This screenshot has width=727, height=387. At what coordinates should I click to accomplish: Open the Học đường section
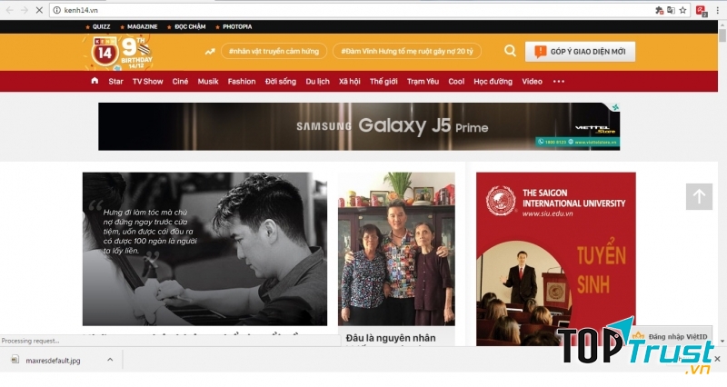[x=493, y=82]
